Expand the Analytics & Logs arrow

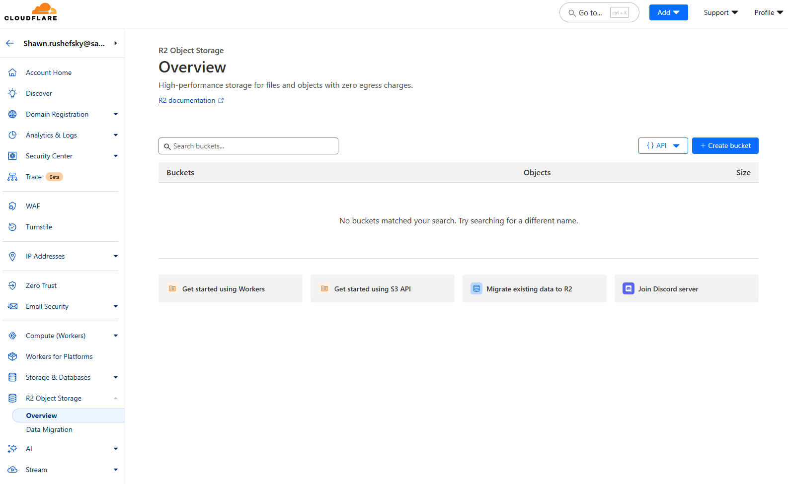(116, 135)
